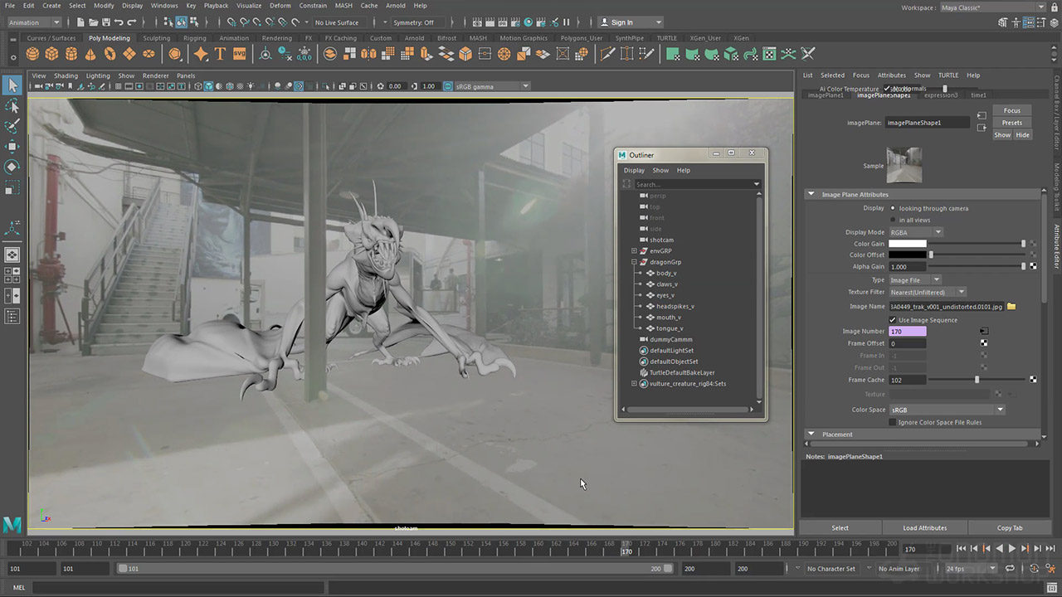Switch to the Sculpting shelf tab

[x=156, y=38]
